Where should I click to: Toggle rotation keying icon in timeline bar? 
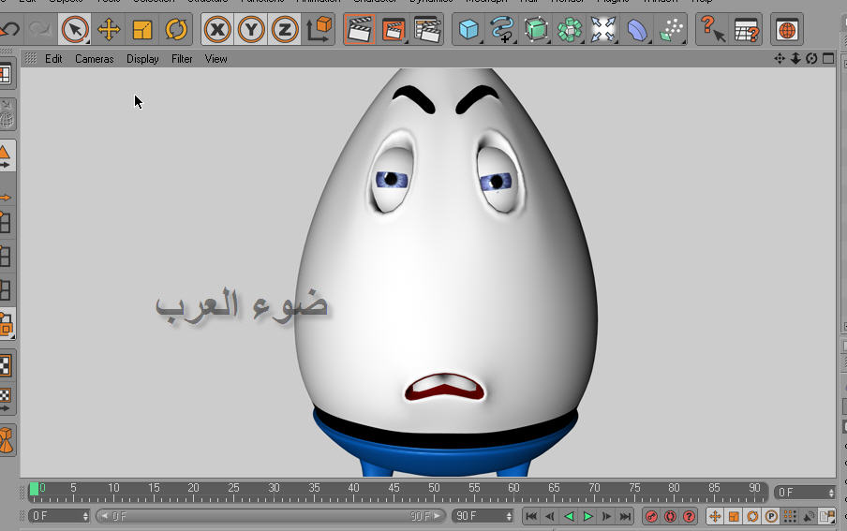tap(752, 516)
